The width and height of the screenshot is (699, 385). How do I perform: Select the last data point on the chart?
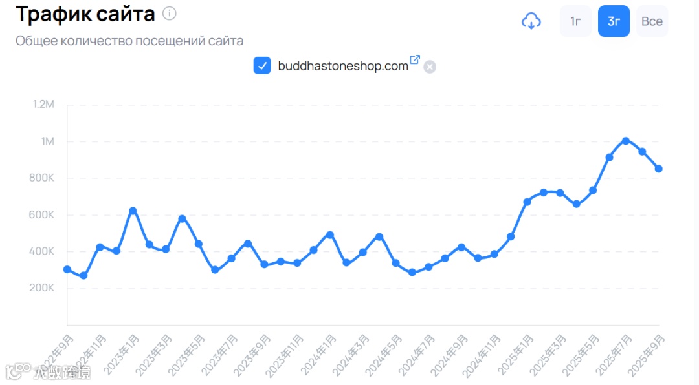pos(658,169)
